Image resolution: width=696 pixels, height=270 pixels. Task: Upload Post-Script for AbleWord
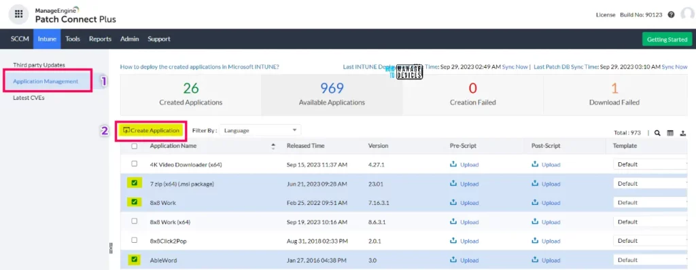[x=546, y=261]
